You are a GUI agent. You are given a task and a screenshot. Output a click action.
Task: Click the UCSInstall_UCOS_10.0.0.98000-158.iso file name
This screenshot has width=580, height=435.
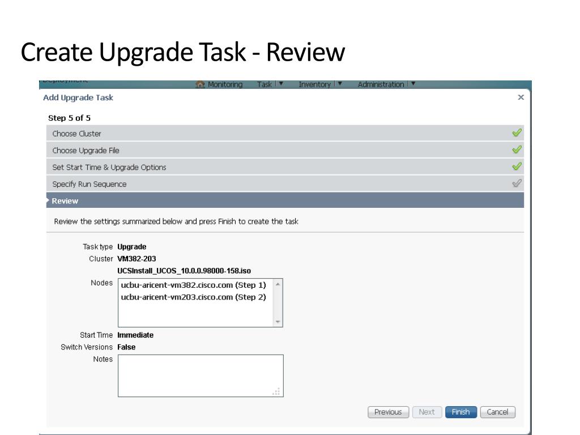(184, 271)
